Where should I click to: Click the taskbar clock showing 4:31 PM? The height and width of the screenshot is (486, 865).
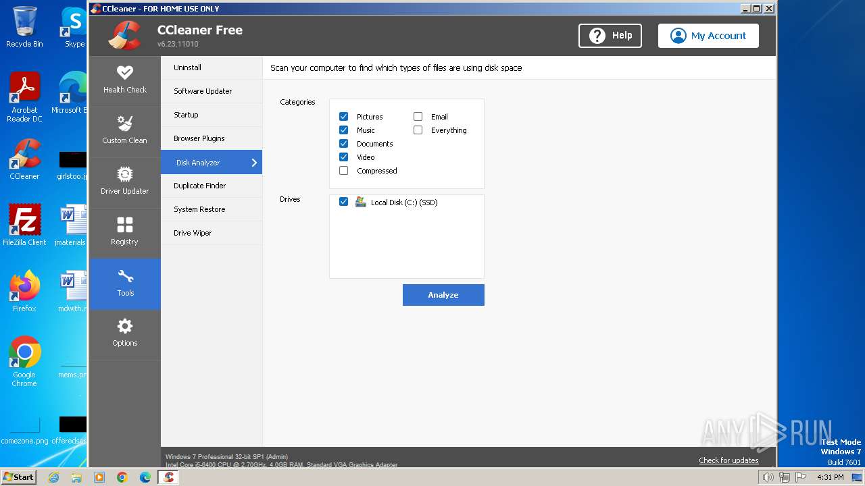[830, 477]
